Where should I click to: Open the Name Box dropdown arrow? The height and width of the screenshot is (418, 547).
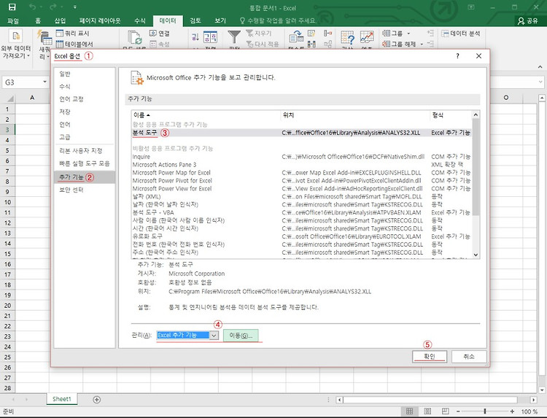[44, 82]
